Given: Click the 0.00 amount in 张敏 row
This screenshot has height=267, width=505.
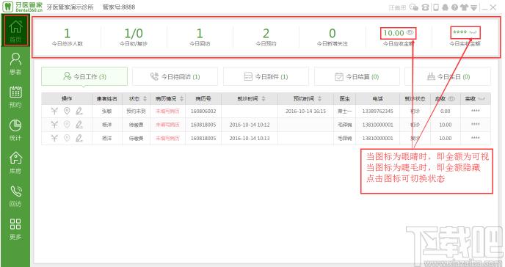Looking at the screenshot, I should pyautogui.click(x=446, y=111).
